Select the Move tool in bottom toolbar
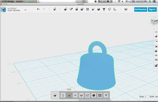Screen dimensions: 158x102 [63, 95]
